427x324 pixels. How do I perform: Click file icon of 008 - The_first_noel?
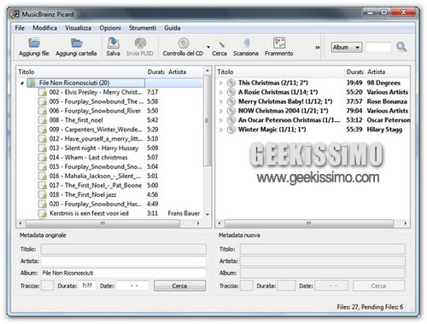(x=43, y=120)
